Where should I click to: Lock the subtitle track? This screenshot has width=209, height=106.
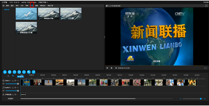click(13, 94)
